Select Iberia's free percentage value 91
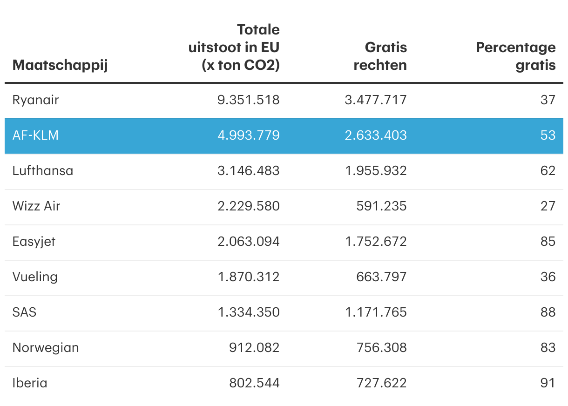 coord(548,383)
